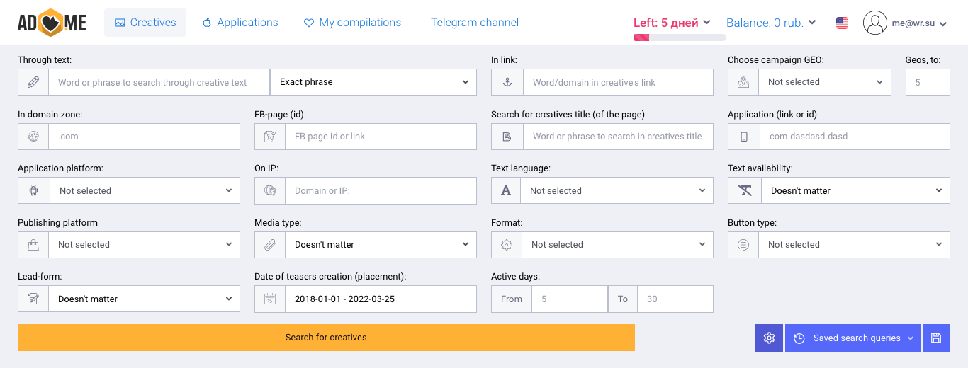
Task: Switch to Creatives tab
Action: [145, 23]
